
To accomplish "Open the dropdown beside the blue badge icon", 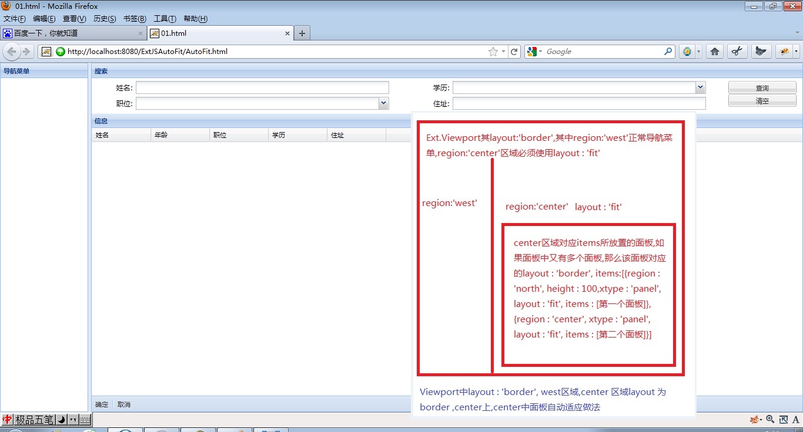I will (698, 52).
